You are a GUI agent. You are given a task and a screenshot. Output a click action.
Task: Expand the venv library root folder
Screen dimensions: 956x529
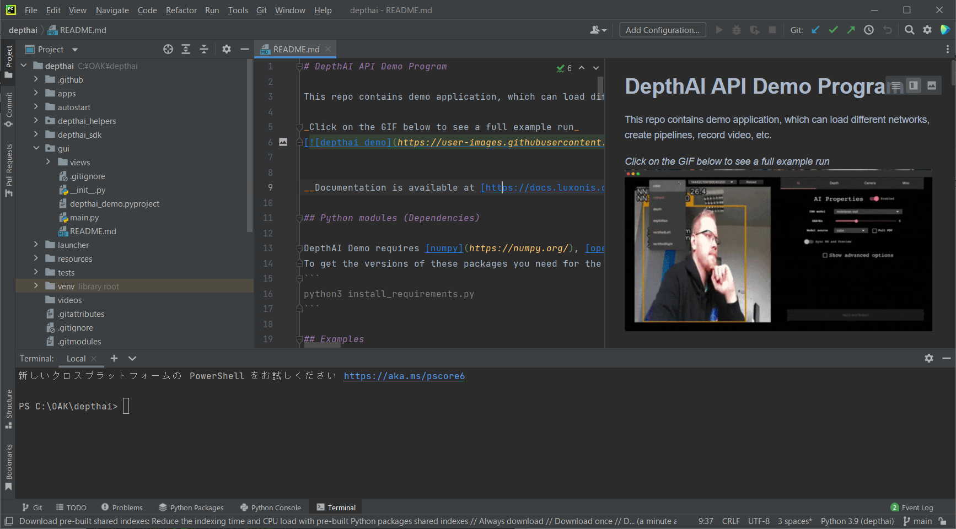36,286
